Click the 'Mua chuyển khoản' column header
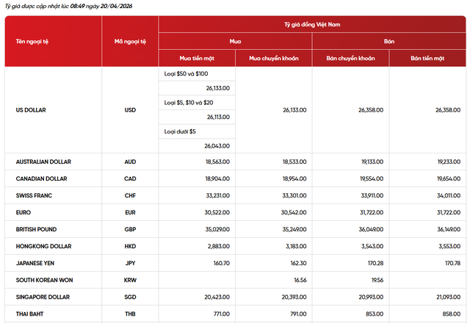This screenshot has width=470, height=323. (273, 58)
